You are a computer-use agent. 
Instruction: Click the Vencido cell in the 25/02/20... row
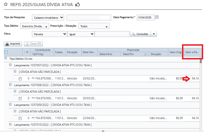[x=72, y=78]
